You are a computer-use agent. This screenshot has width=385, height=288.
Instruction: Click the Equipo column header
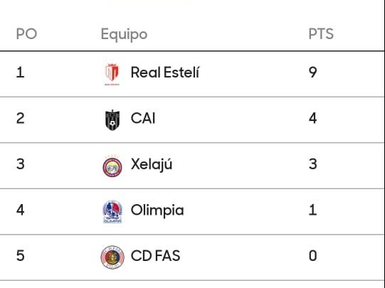pyautogui.click(x=124, y=35)
